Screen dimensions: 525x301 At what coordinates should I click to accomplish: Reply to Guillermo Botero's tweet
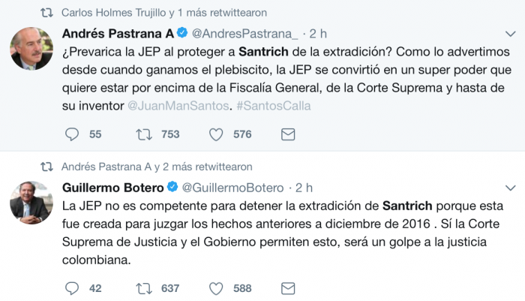point(73,288)
